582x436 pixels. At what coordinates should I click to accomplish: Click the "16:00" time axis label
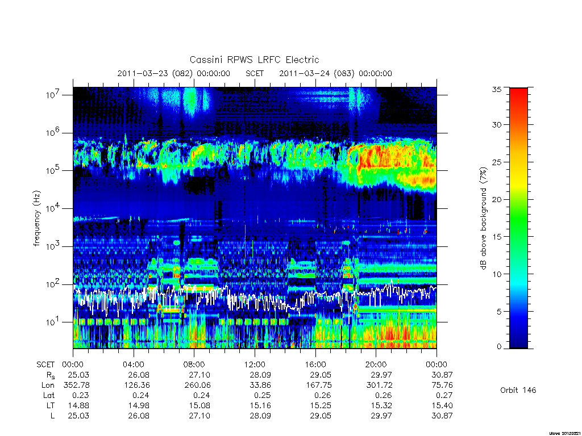(x=315, y=365)
